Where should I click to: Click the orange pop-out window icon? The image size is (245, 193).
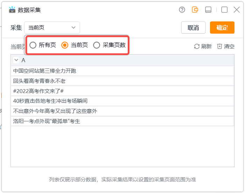point(195,10)
